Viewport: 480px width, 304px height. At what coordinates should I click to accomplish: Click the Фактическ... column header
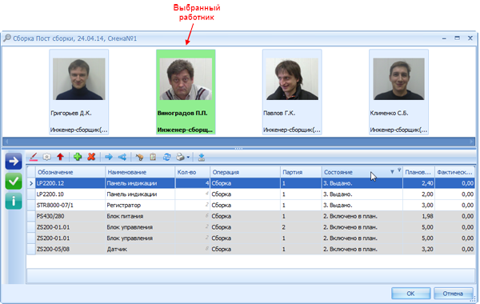pos(454,172)
